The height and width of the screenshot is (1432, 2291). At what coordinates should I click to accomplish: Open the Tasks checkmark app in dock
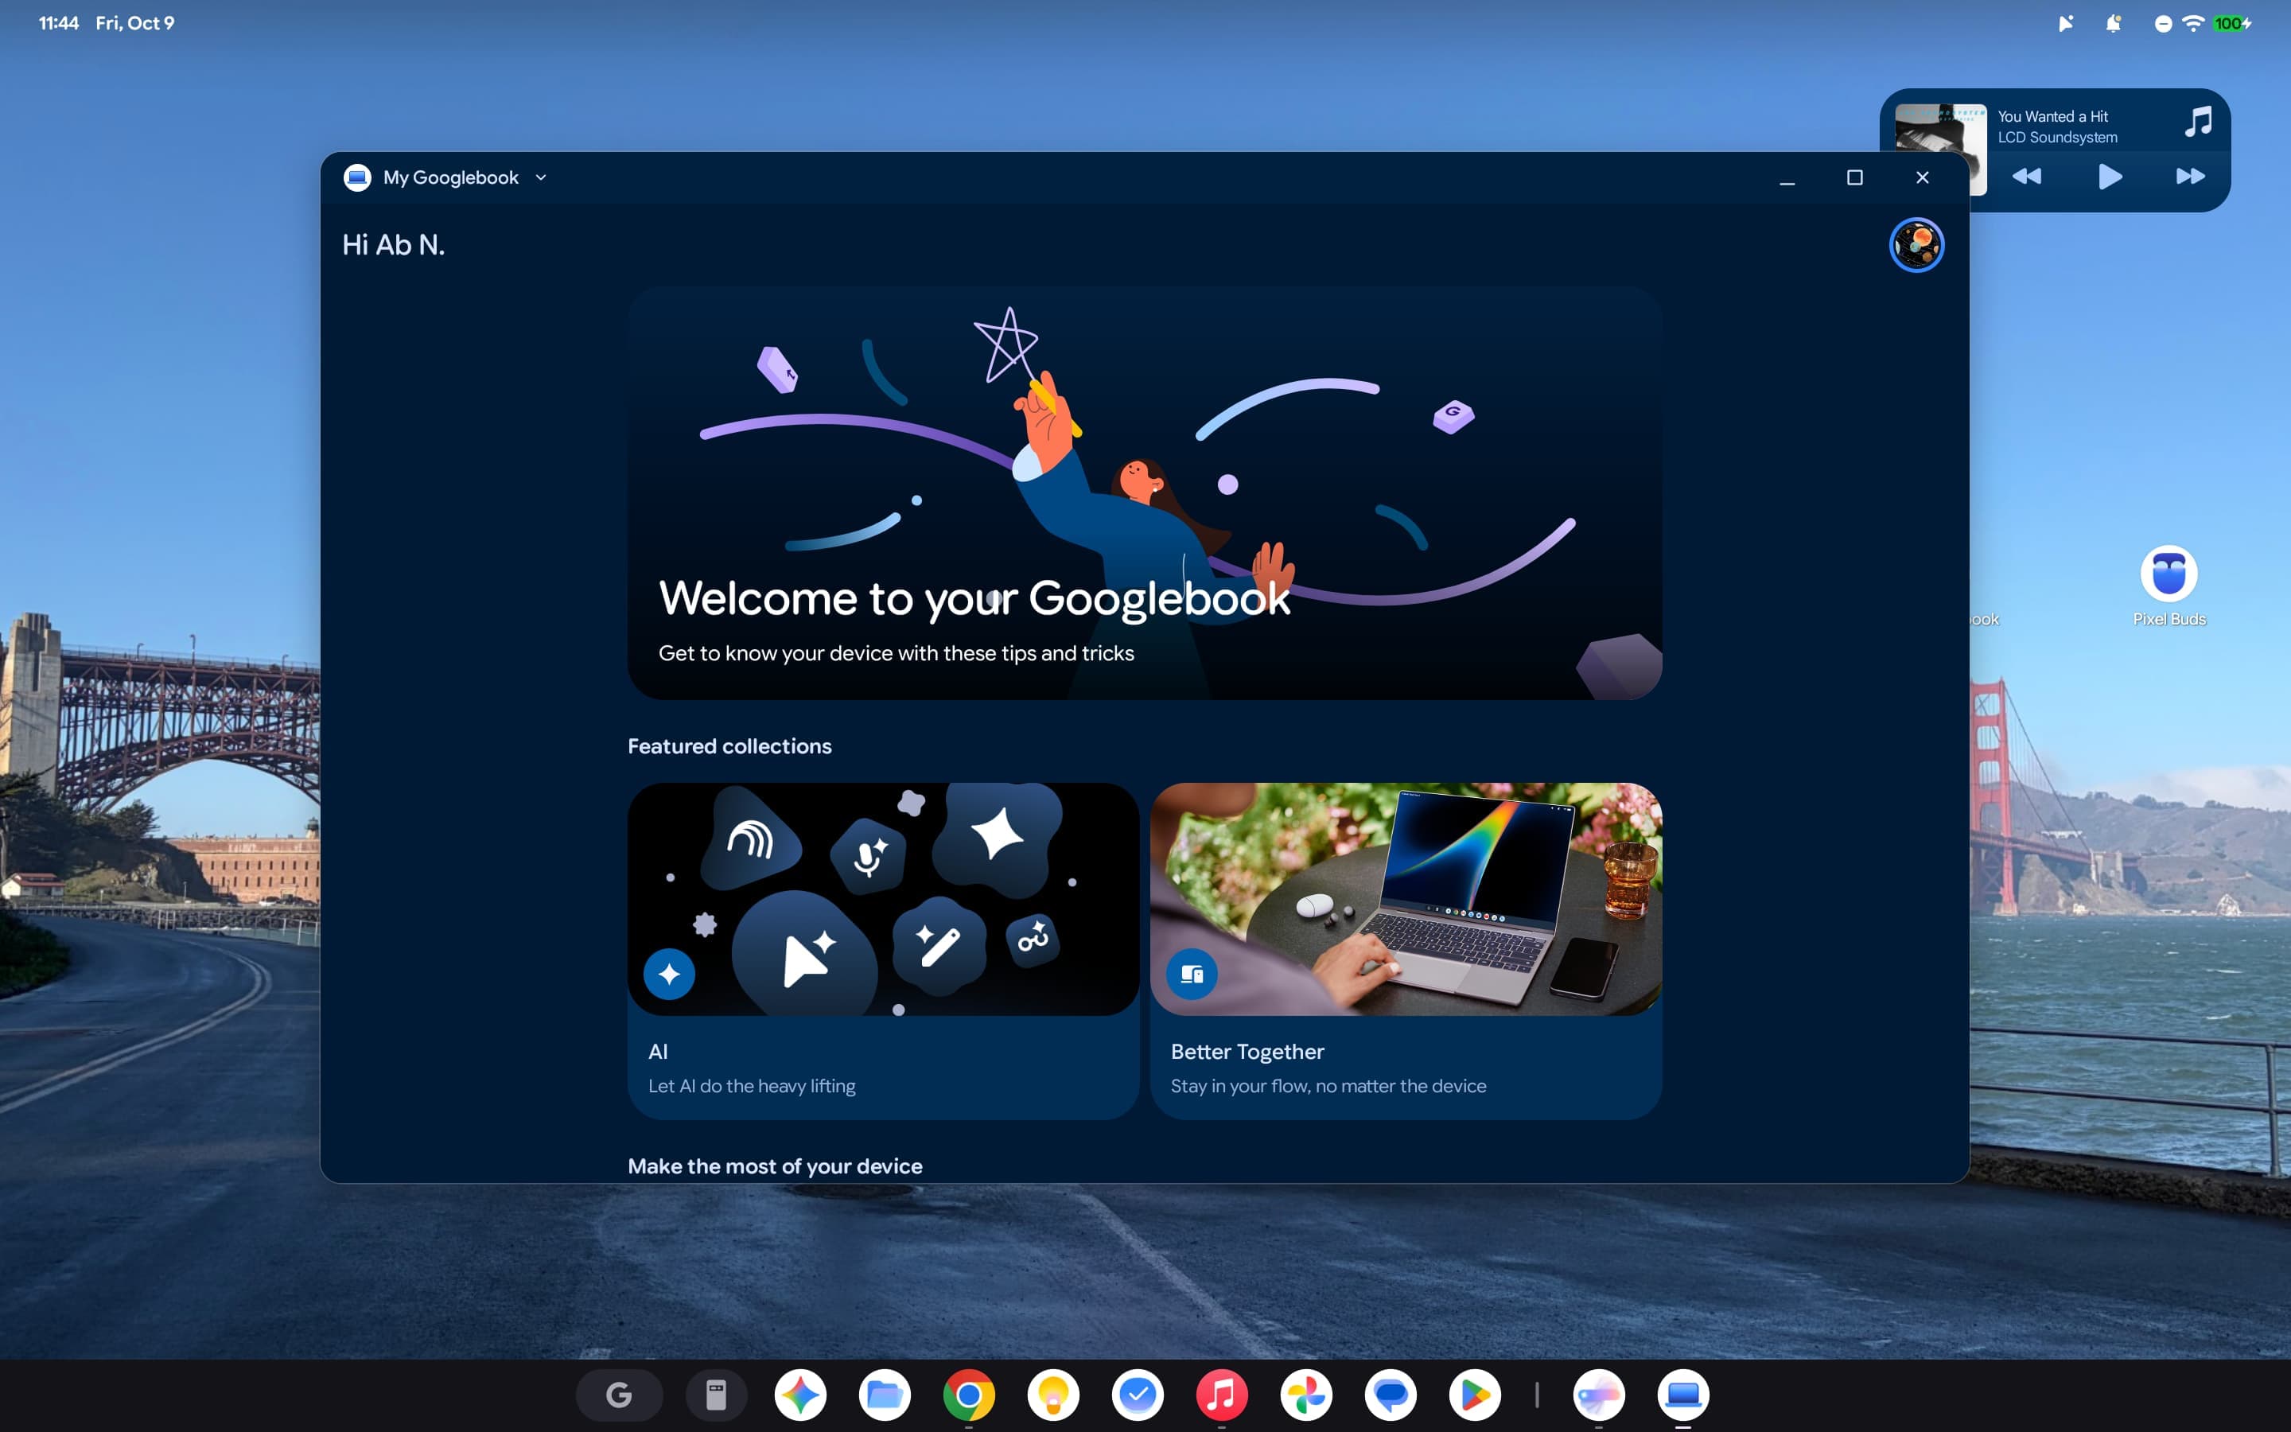pyautogui.click(x=1137, y=1394)
